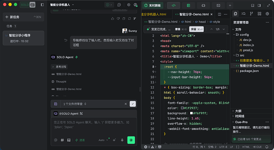The width and height of the screenshot is (274, 150).
Task: Switch the SOLO mode toggle
Action: click(28, 5)
